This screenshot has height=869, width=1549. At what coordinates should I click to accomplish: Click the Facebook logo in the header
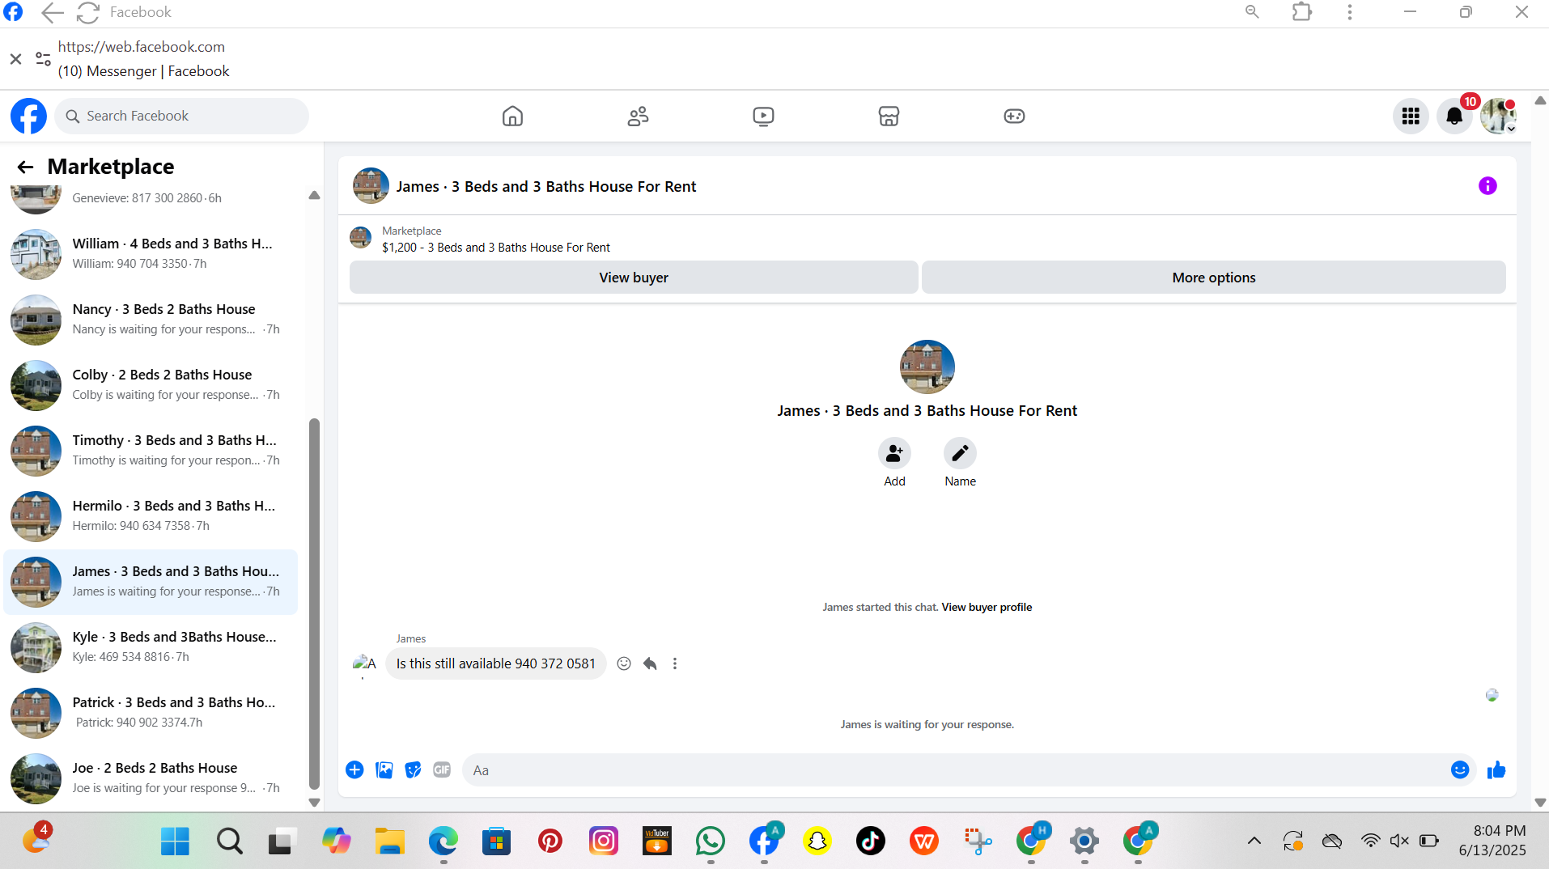point(28,116)
